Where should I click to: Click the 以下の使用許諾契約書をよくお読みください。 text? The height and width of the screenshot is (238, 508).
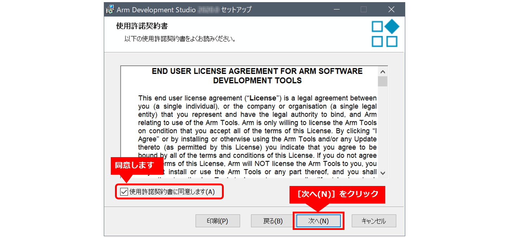point(180,38)
